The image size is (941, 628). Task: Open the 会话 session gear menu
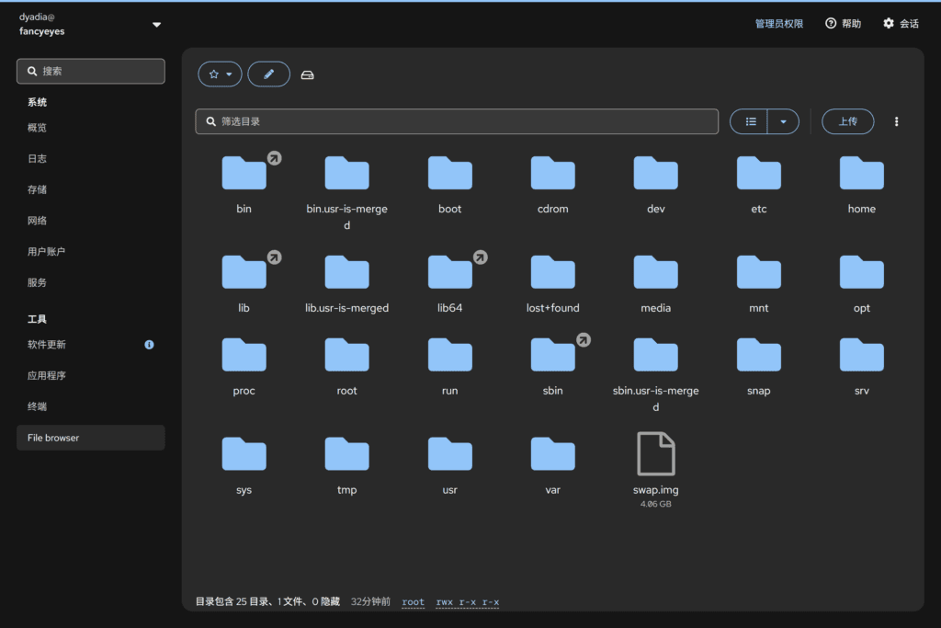(x=901, y=23)
